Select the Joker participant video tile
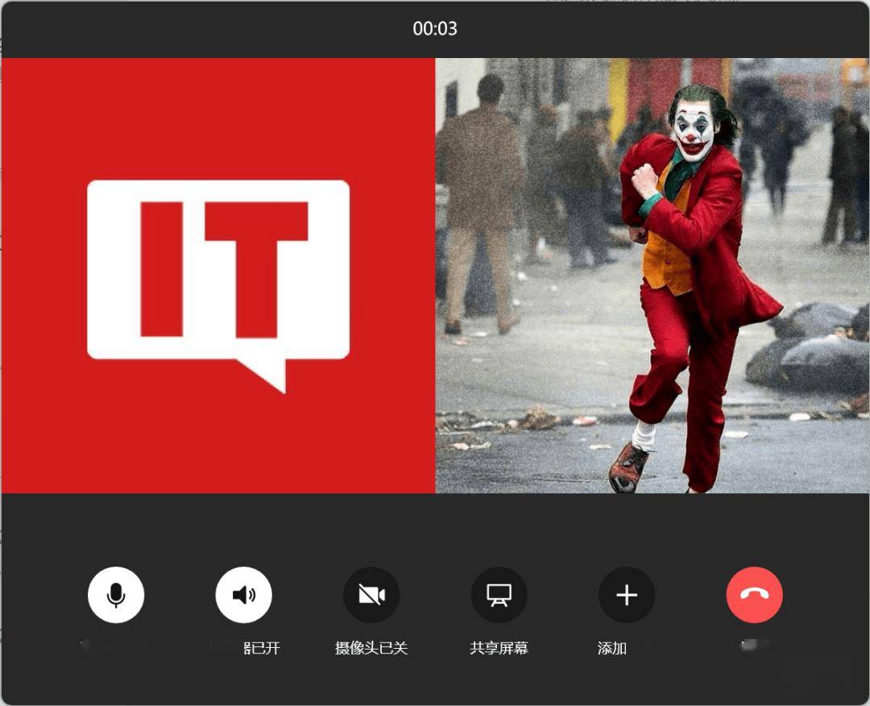This screenshot has width=870, height=706. pos(652,276)
